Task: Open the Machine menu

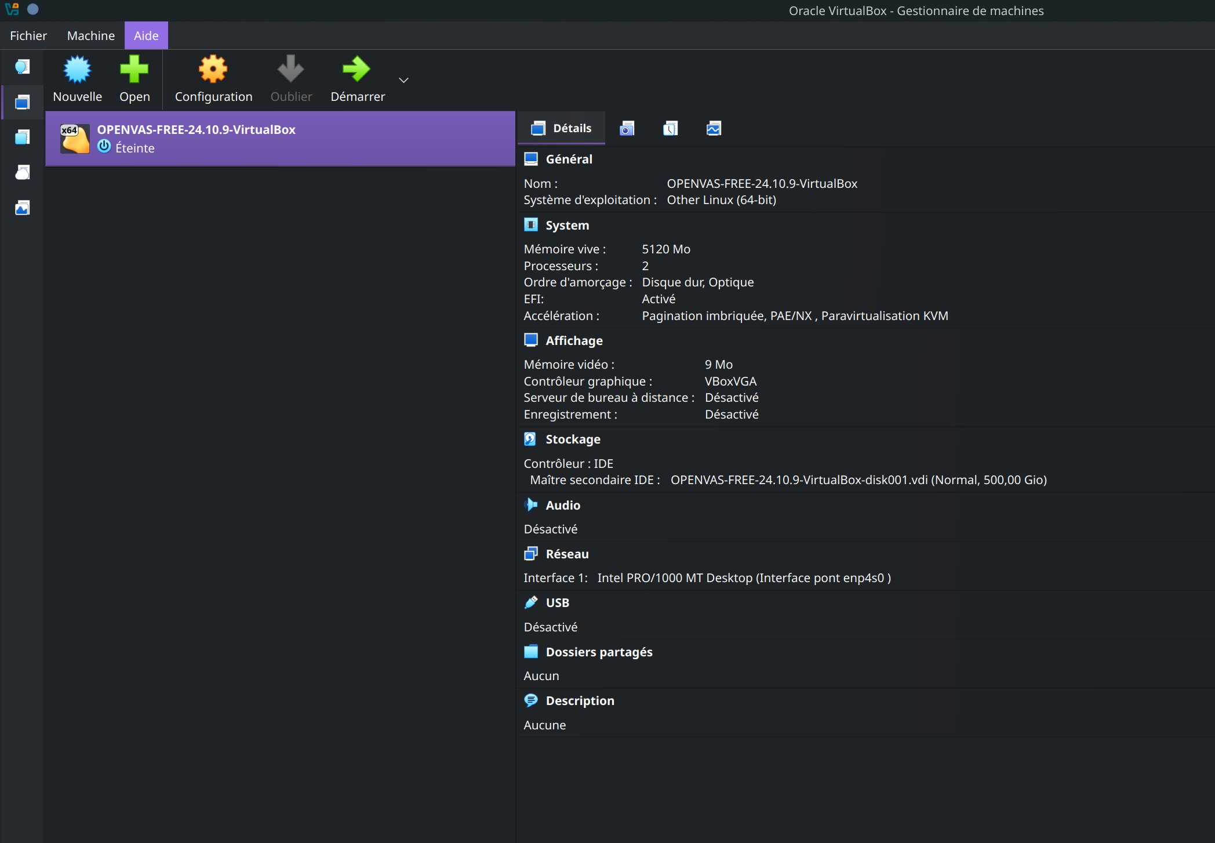Action: point(90,36)
